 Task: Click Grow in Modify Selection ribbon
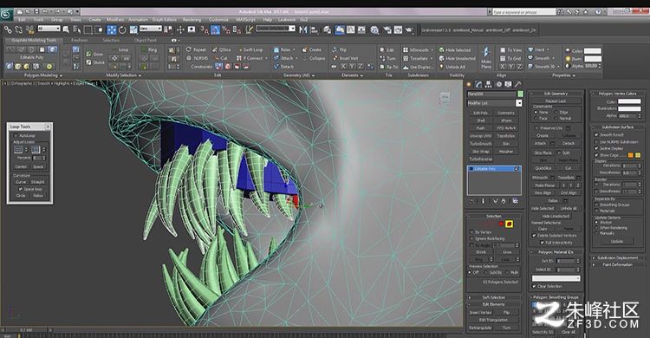point(95,54)
